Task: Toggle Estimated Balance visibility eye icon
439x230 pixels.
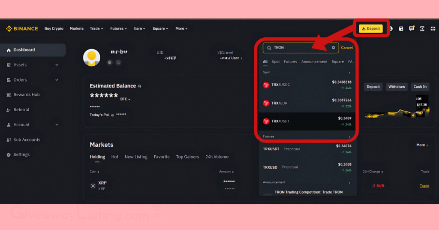Action: (x=139, y=86)
